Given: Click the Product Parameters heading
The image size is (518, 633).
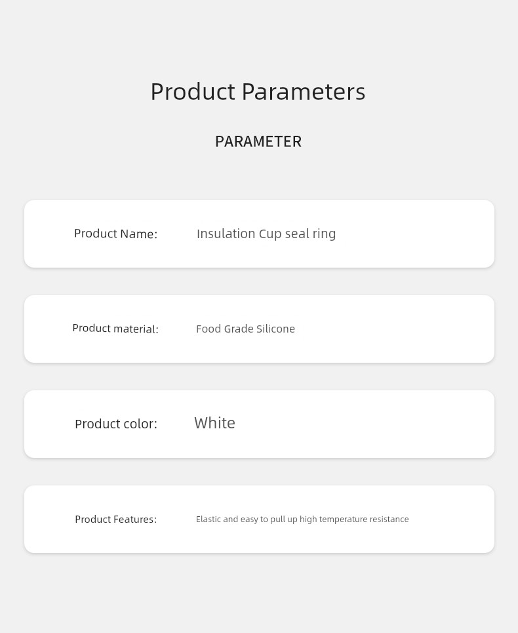Looking at the screenshot, I should pyautogui.click(x=258, y=91).
